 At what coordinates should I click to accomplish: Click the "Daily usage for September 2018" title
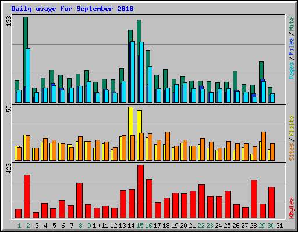(72, 9)
